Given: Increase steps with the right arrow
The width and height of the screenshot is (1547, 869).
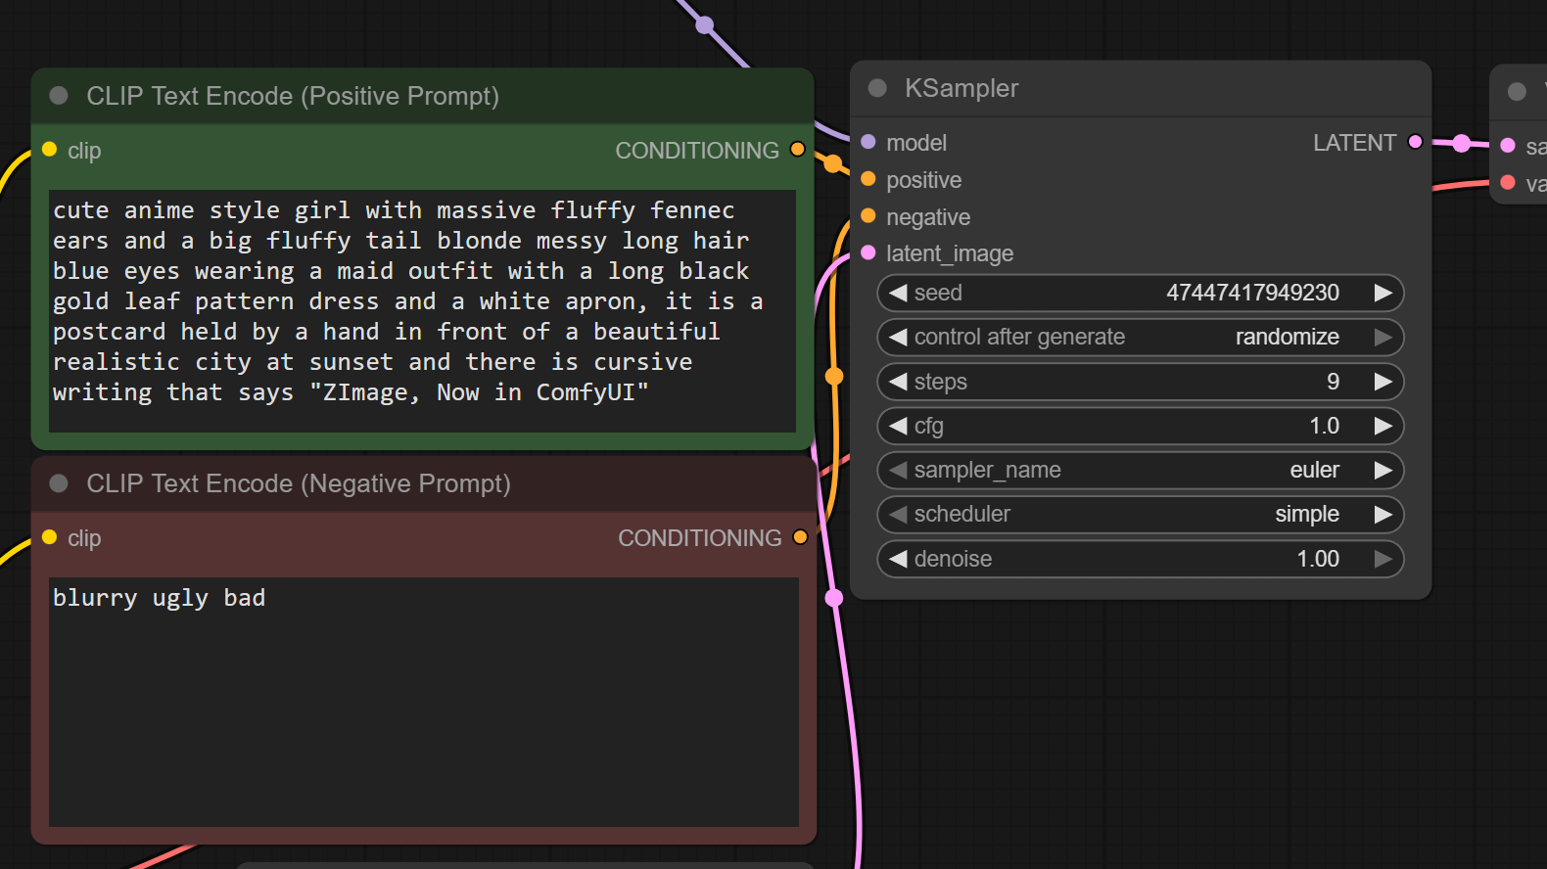Looking at the screenshot, I should coord(1383,382).
